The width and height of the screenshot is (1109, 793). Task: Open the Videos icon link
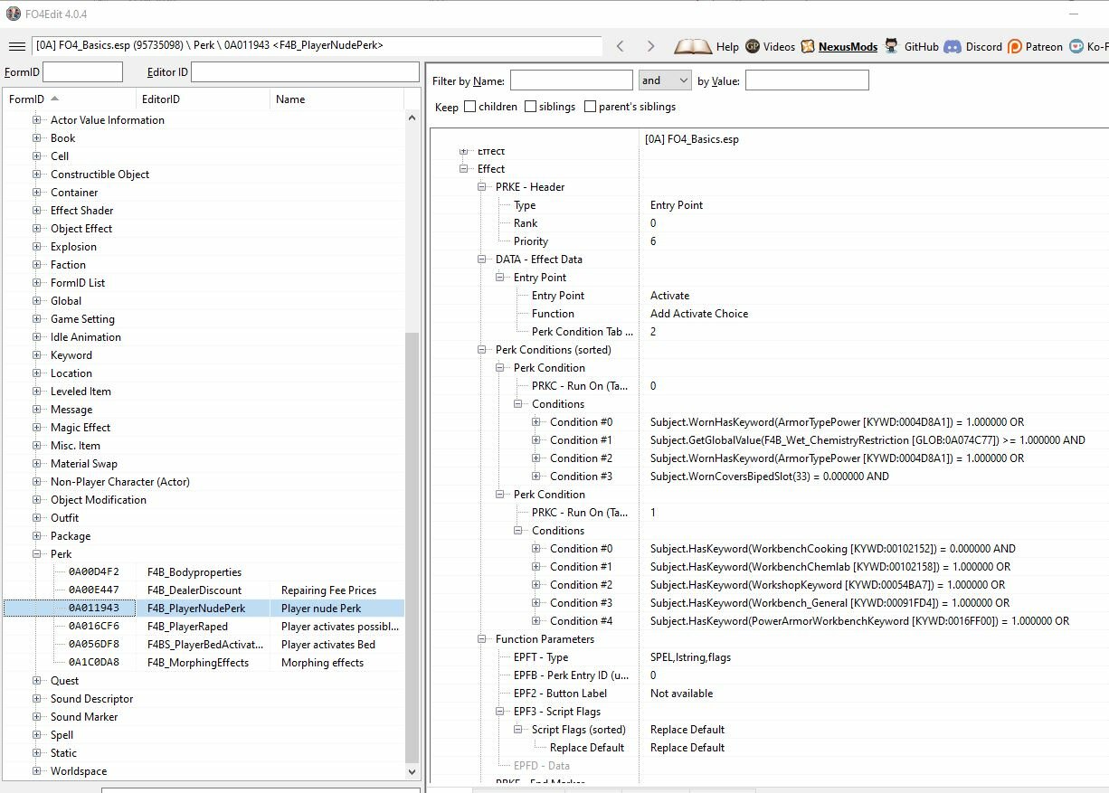[754, 46]
